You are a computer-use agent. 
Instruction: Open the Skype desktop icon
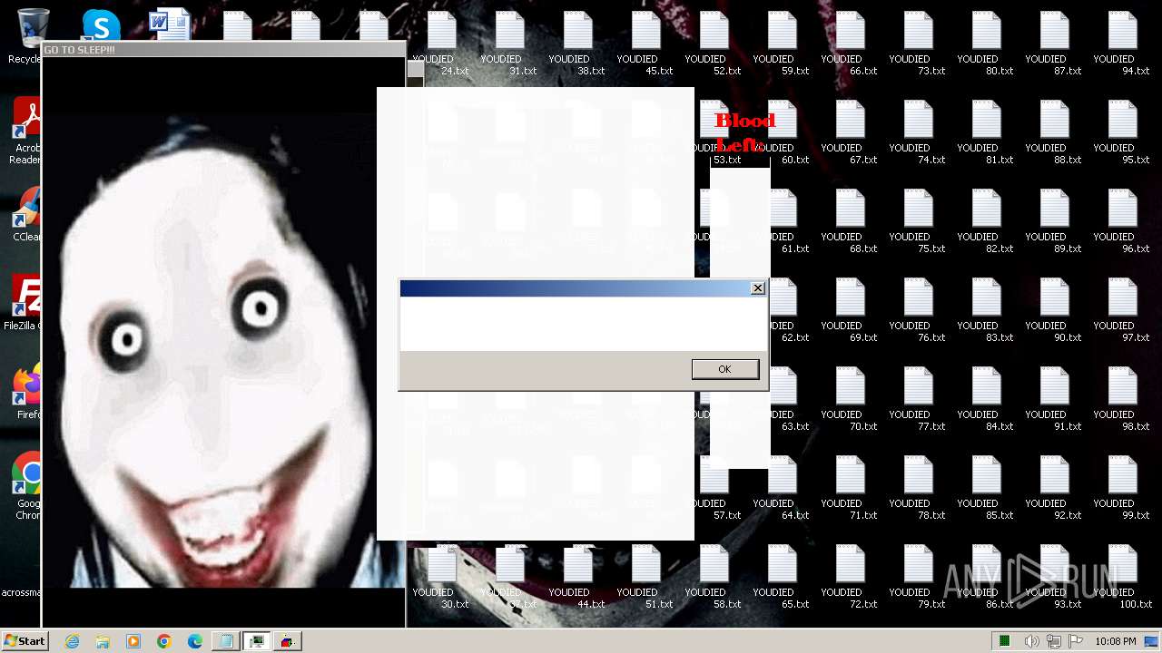(x=101, y=24)
